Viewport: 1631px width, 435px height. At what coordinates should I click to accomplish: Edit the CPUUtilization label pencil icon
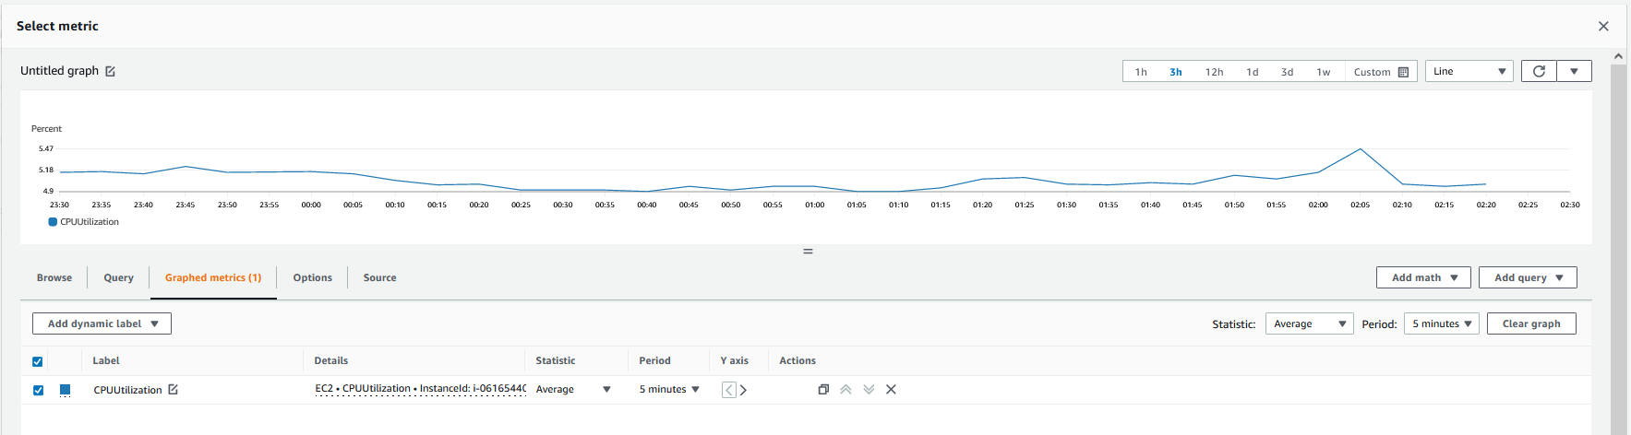[173, 390]
